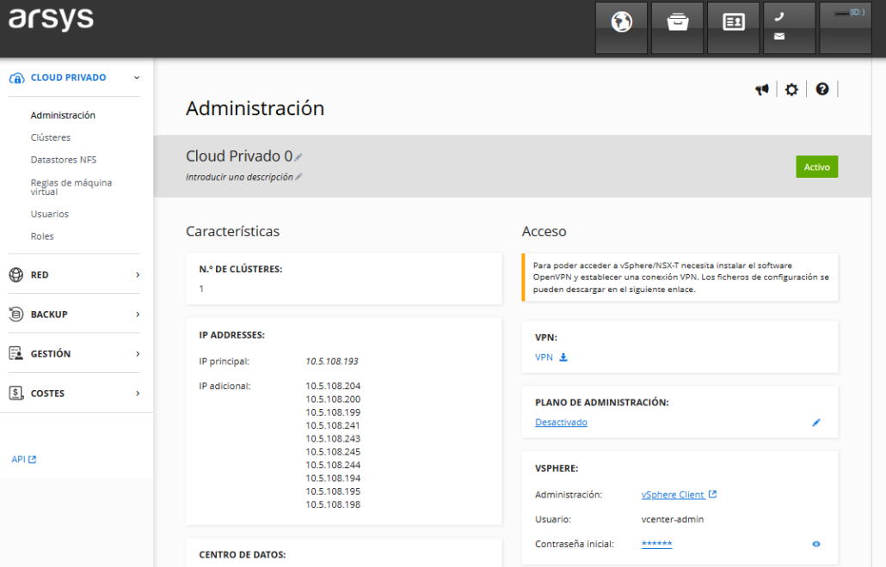This screenshot has width=886, height=567.
Task: Edit Plano de administración pencil icon
Action: pos(816,423)
